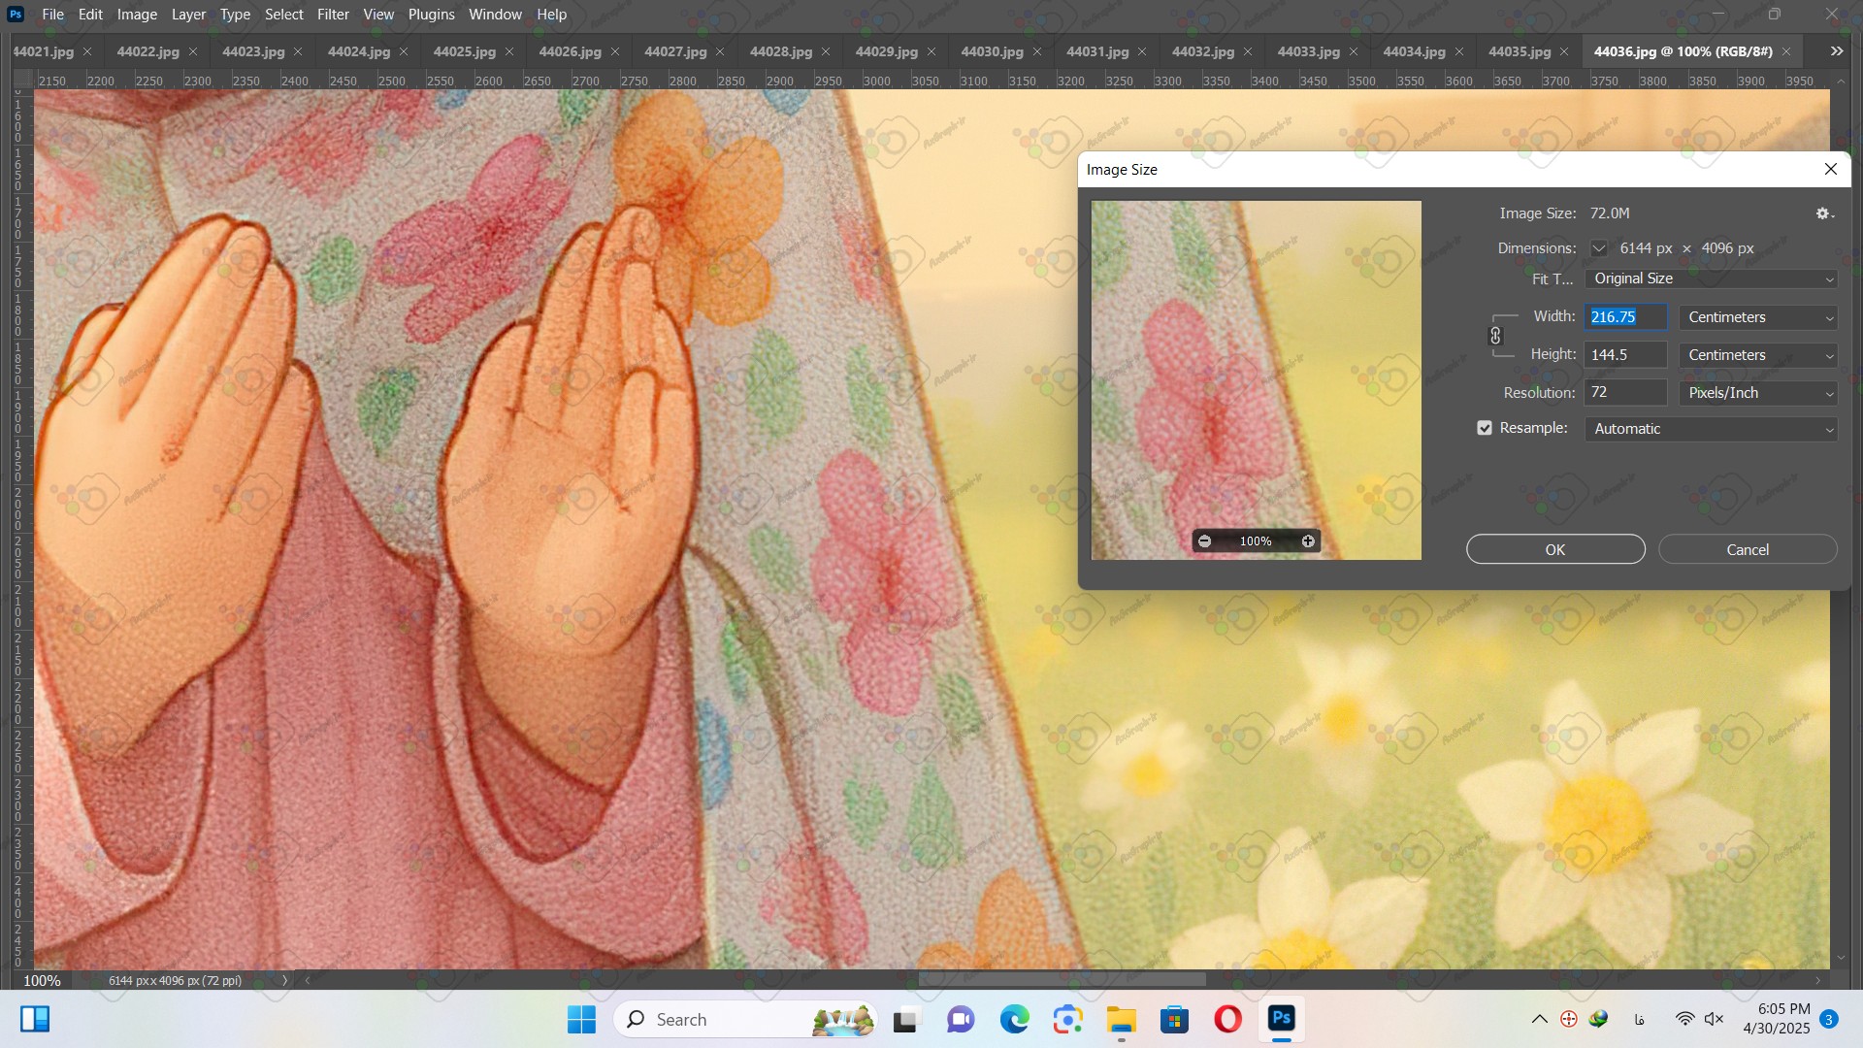This screenshot has width=1863, height=1048.
Task: Close the Image Size dialog
Action: (x=1831, y=169)
